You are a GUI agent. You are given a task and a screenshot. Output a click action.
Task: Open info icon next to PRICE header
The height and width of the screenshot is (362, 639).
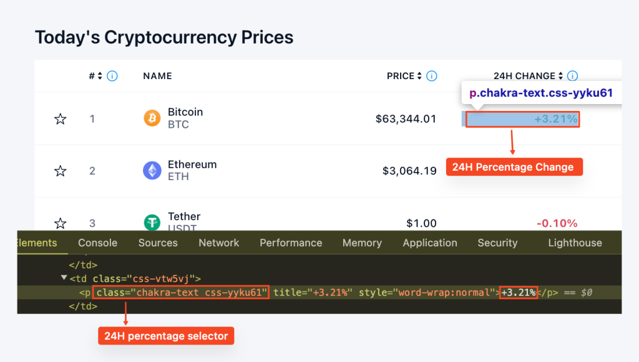[x=432, y=76]
